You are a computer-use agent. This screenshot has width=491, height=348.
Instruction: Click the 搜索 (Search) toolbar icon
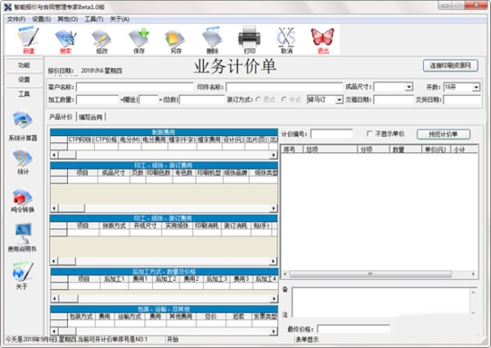65,40
